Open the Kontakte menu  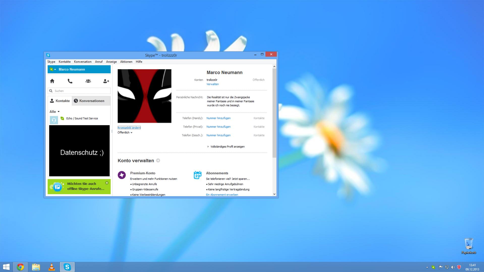point(65,62)
